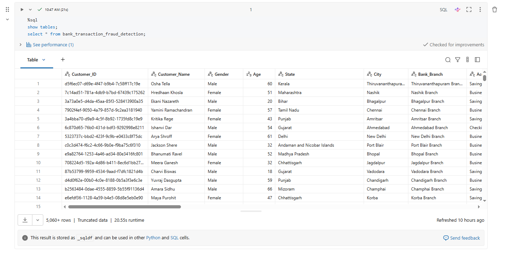Click the results panel resize handle bar
Viewport: 508px width, 254px height.
251,211
